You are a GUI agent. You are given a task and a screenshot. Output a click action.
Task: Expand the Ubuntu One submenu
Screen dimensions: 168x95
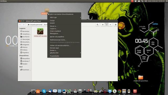pyautogui.click(x=64, y=53)
